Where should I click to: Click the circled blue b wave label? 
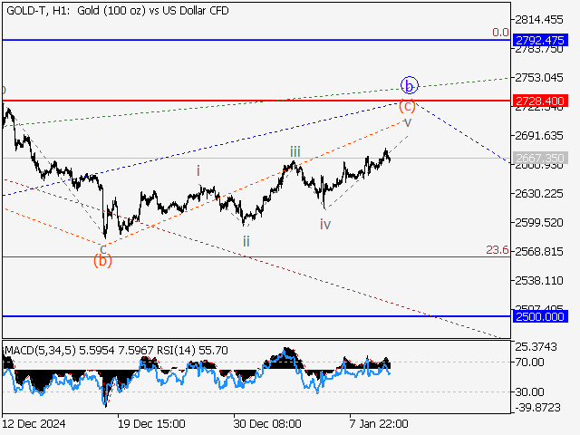click(x=409, y=86)
